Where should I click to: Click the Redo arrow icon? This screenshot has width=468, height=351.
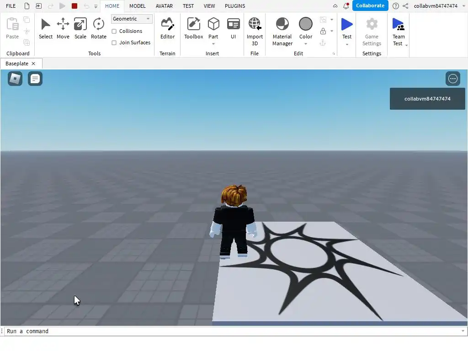click(50, 5)
